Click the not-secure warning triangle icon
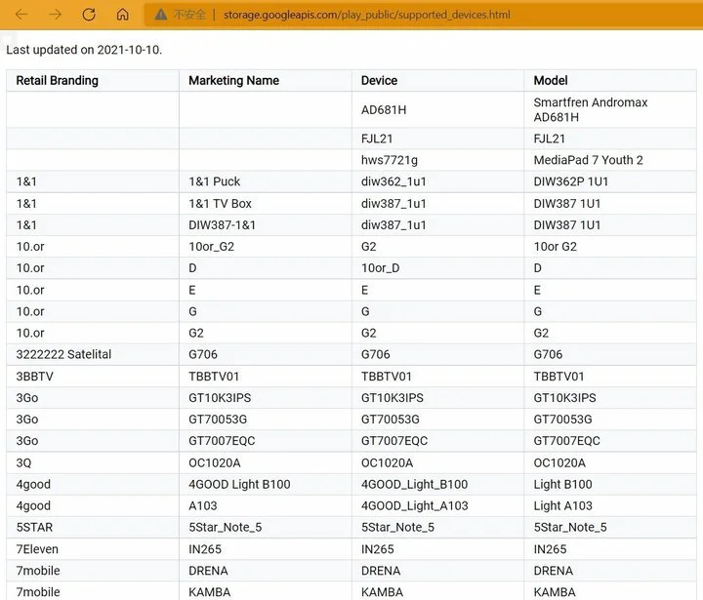 pos(160,15)
